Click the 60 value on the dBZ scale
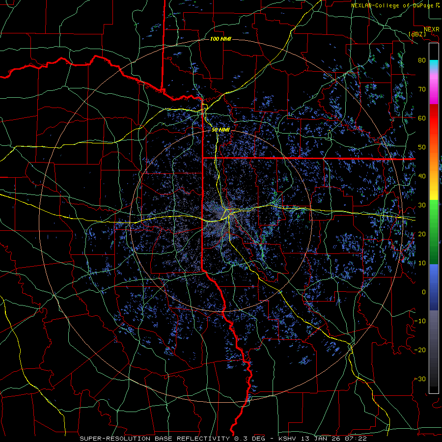This screenshot has width=442, height=442. [x=422, y=118]
